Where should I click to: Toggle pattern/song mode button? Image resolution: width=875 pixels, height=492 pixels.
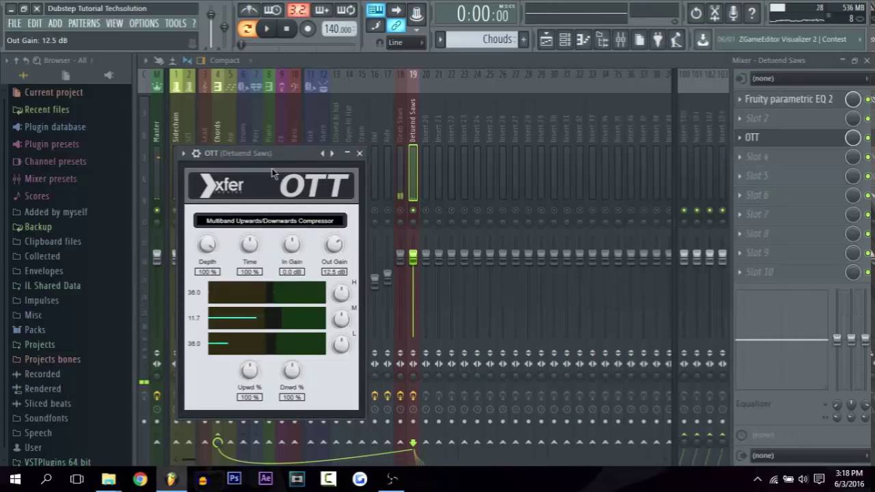point(247,28)
